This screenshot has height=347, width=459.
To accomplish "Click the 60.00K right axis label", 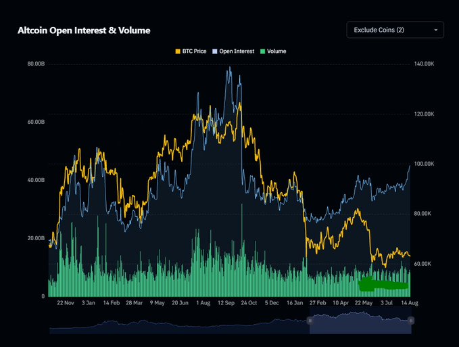I will tap(422, 264).
